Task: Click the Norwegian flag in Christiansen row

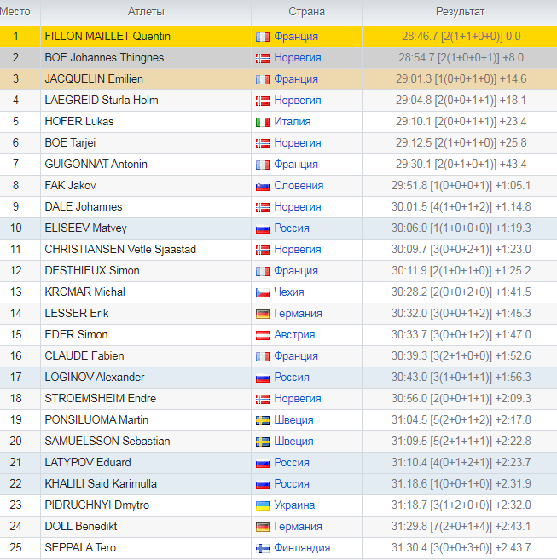Action: click(263, 250)
